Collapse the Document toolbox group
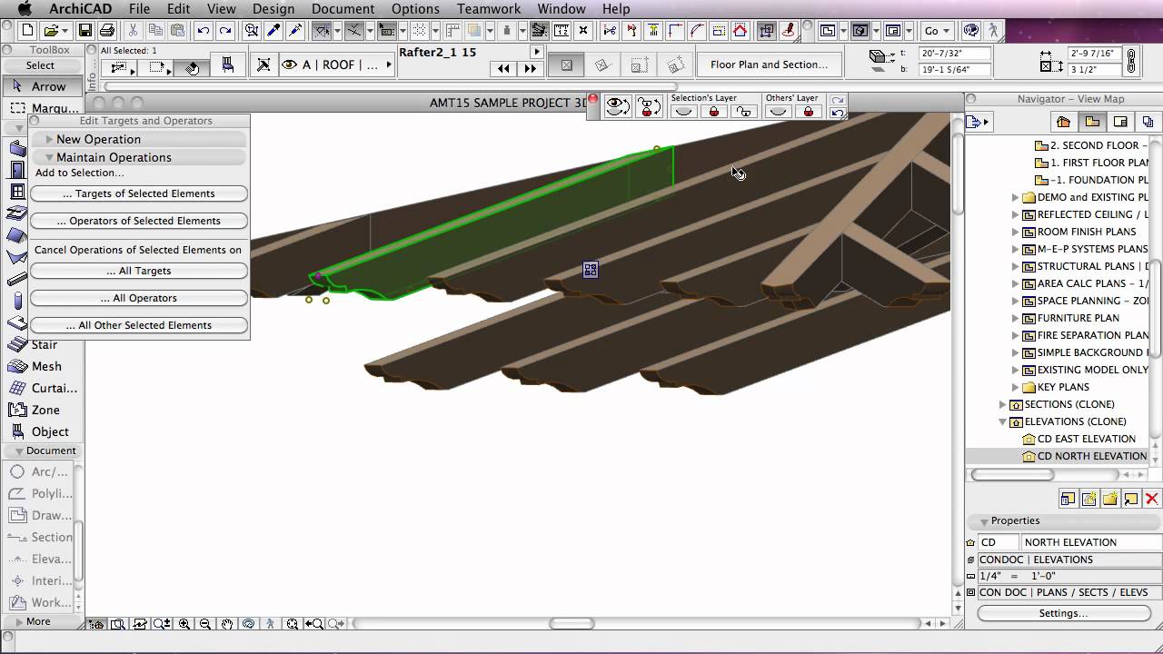This screenshot has width=1163, height=654. coord(18,451)
